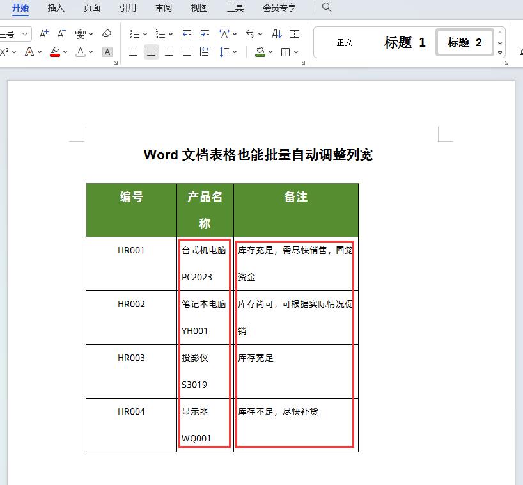Open the 插入 tab
The width and height of the screenshot is (523, 485).
(56, 7)
